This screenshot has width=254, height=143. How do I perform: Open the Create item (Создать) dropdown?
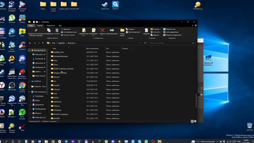coord(131,29)
